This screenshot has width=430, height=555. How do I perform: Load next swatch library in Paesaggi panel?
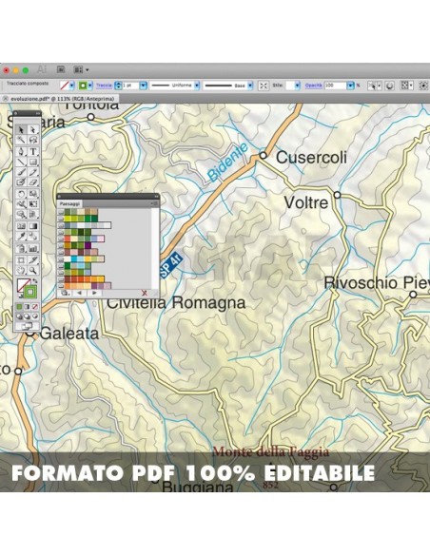tap(94, 293)
